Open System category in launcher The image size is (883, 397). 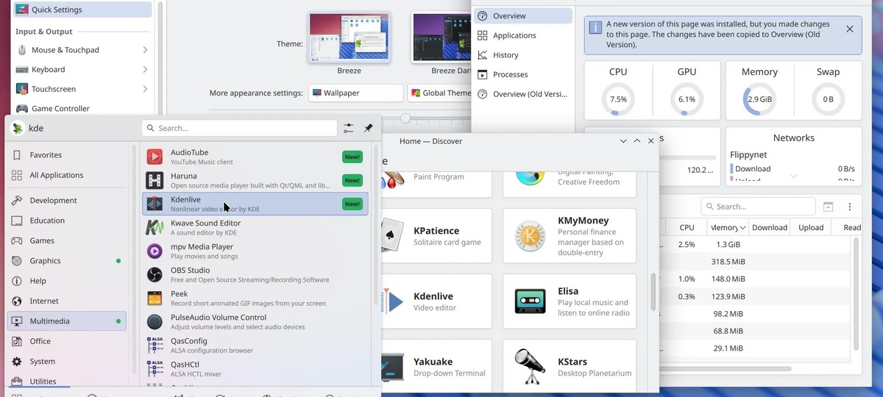click(68, 361)
